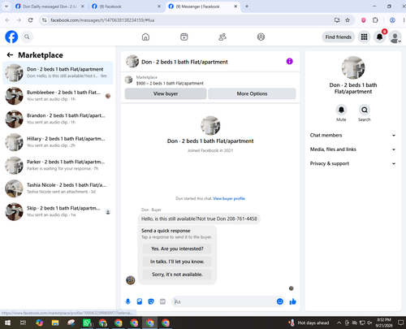Screen dimensions: 406x329
Task: Go back in browser history
Action: [x=7, y=20]
